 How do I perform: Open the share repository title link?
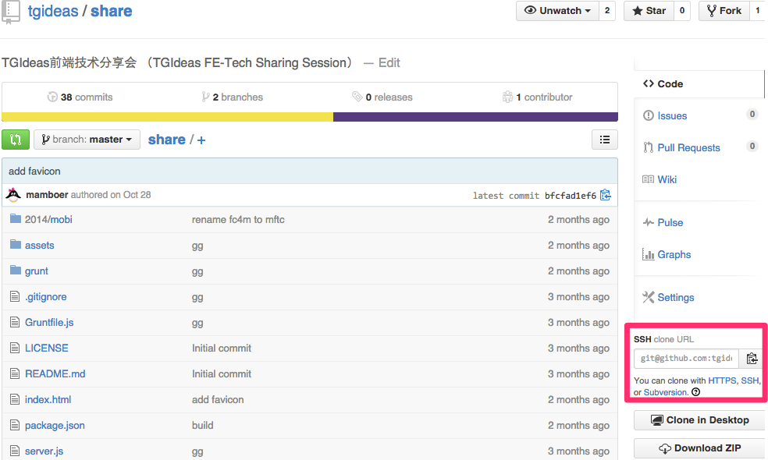pyautogui.click(x=111, y=11)
